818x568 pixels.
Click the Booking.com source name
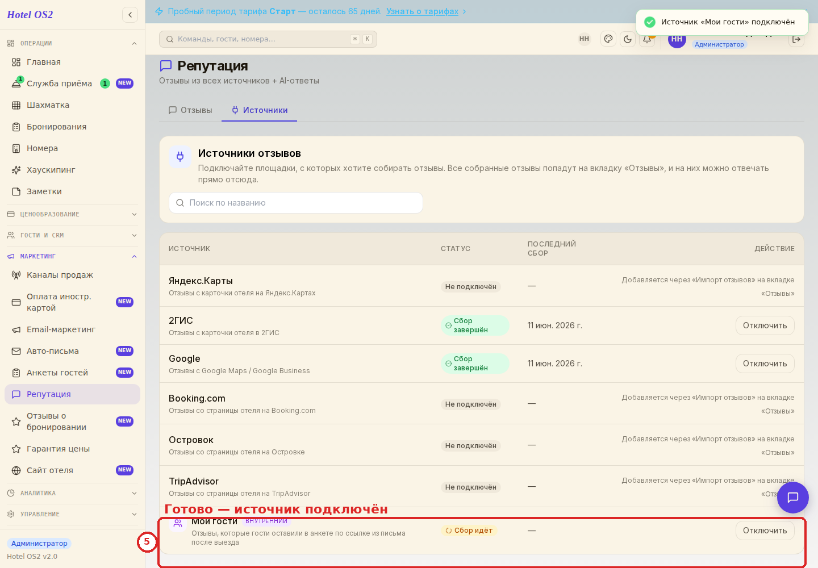(x=197, y=398)
